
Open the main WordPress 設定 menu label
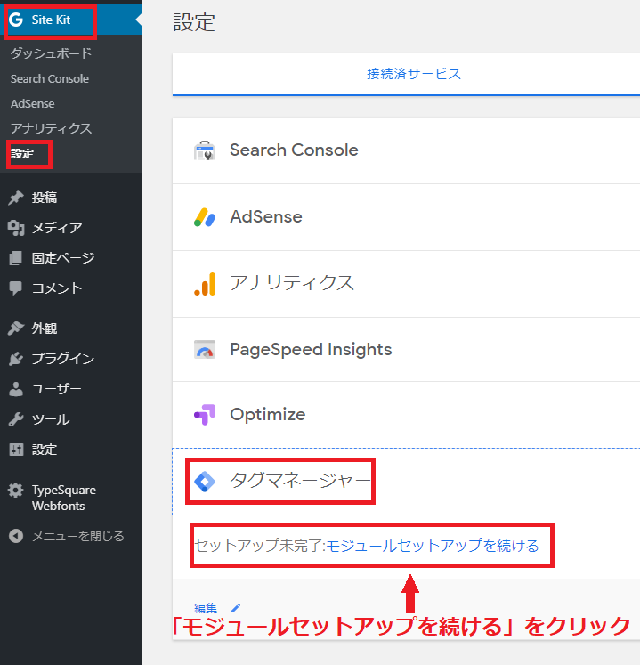pos(45,450)
